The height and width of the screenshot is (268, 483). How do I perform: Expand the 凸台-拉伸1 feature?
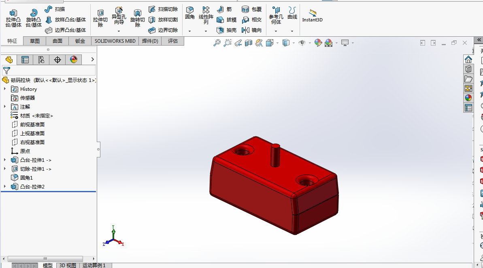(x=4, y=160)
